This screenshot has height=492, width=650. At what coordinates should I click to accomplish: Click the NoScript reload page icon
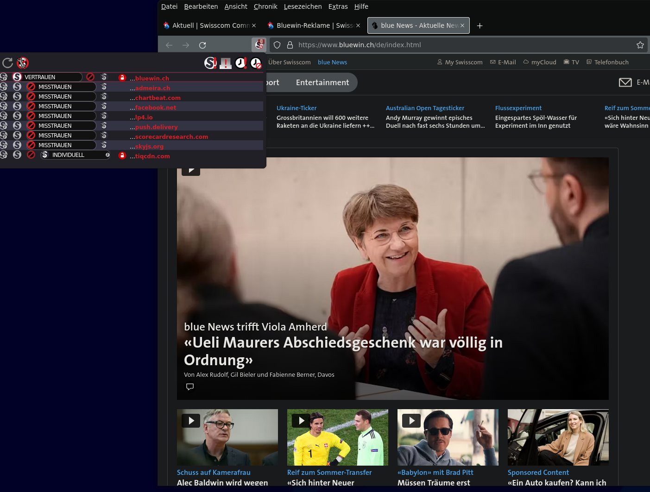click(7, 63)
